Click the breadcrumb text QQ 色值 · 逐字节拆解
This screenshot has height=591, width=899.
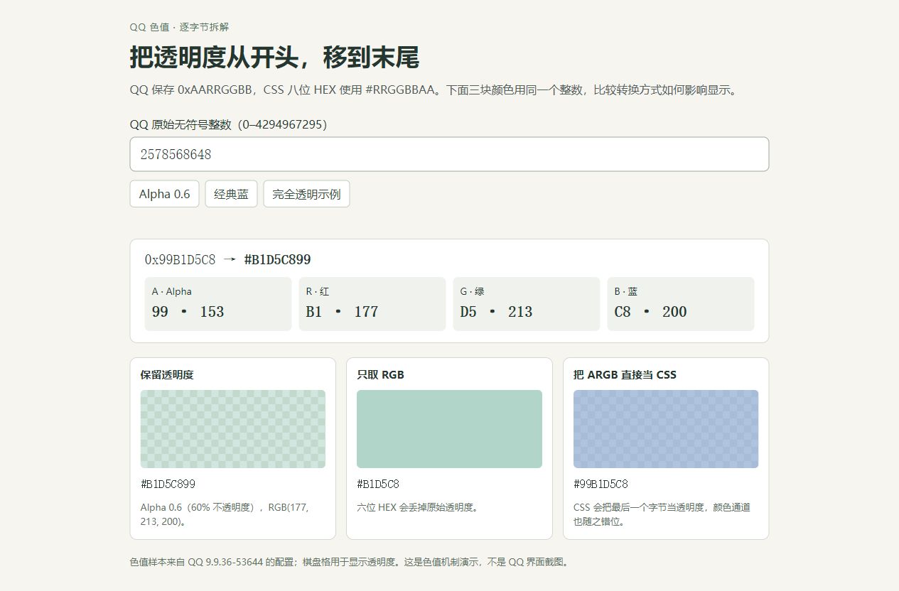click(179, 27)
